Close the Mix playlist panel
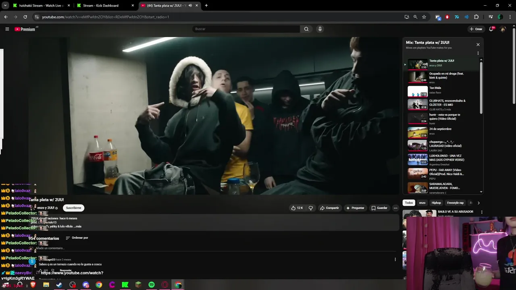Viewport: 516px width, 290px height. 478,45
